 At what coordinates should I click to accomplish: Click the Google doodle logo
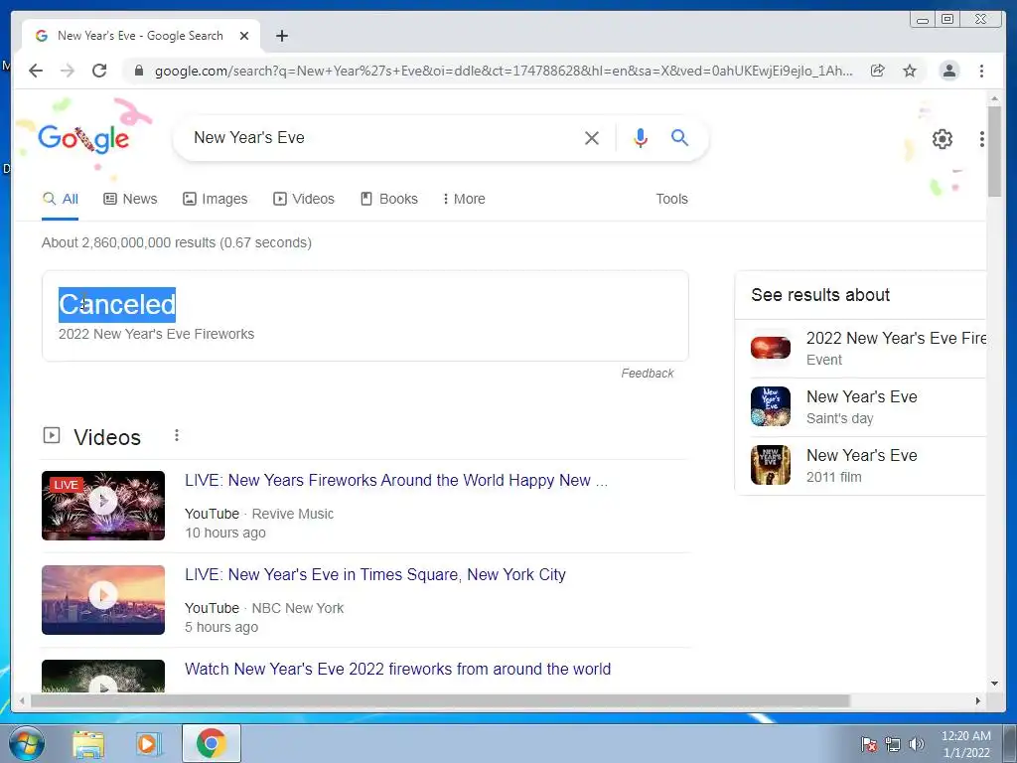pyautogui.click(x=83, y=138)
